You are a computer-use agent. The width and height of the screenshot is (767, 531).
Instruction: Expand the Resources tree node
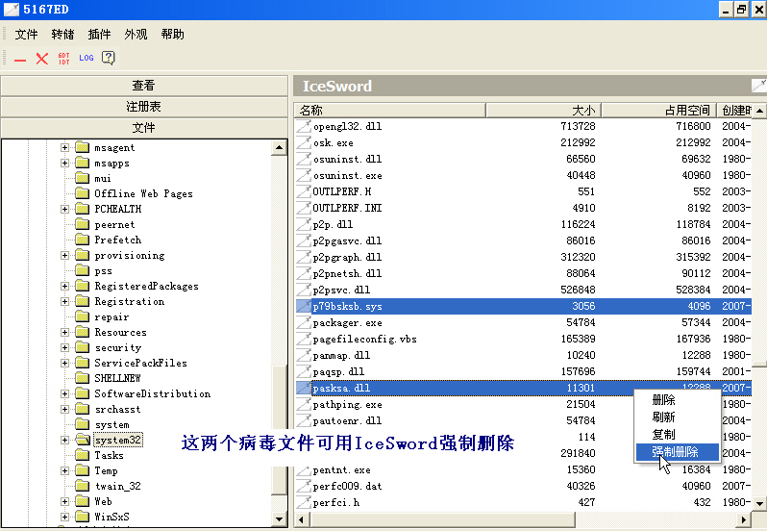(64, 332)
